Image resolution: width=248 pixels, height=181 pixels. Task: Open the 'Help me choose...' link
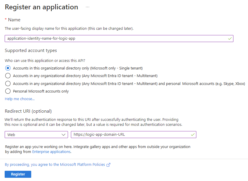(20, 99)
